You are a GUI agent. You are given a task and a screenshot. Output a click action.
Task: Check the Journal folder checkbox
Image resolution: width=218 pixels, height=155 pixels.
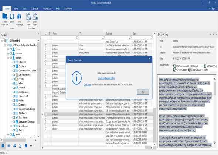pos(14,88)
